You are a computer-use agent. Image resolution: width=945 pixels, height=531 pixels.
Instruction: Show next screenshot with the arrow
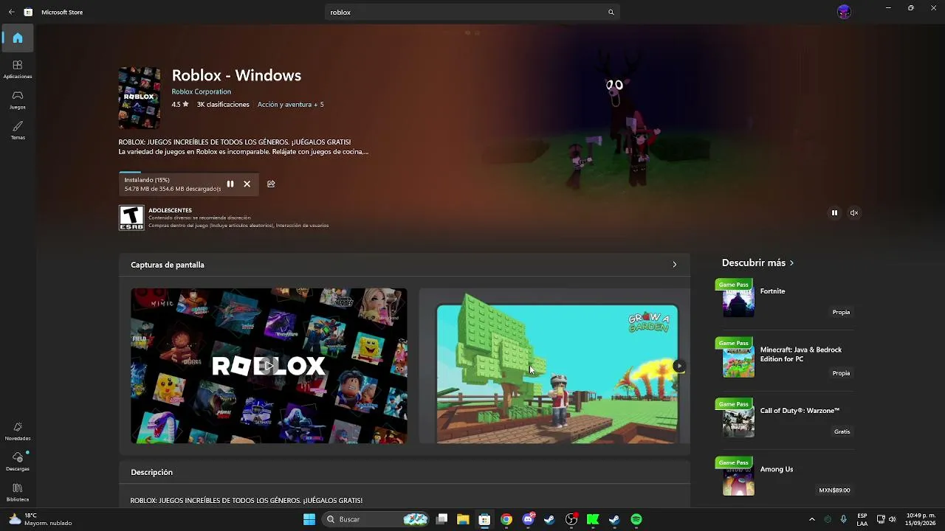678,366
